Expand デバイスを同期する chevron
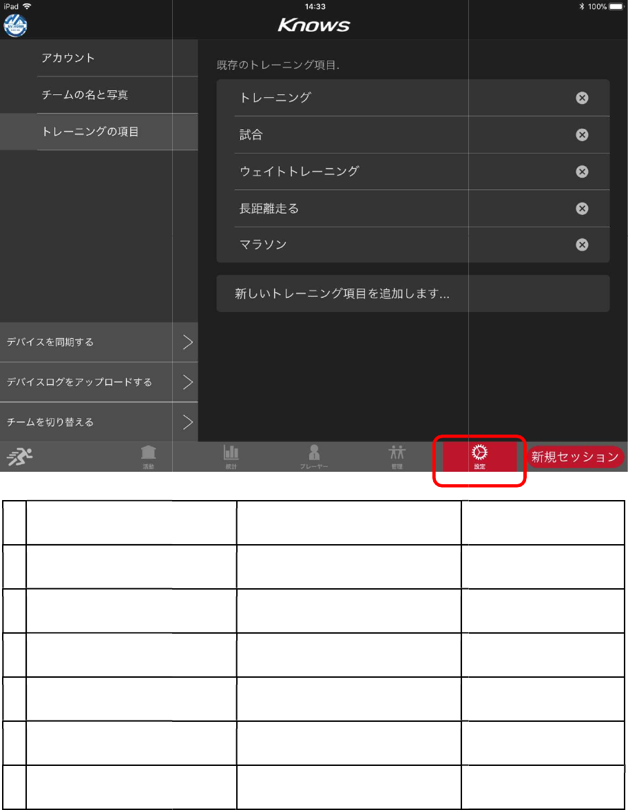The image size is (628, 810). [x=188, y=342]
